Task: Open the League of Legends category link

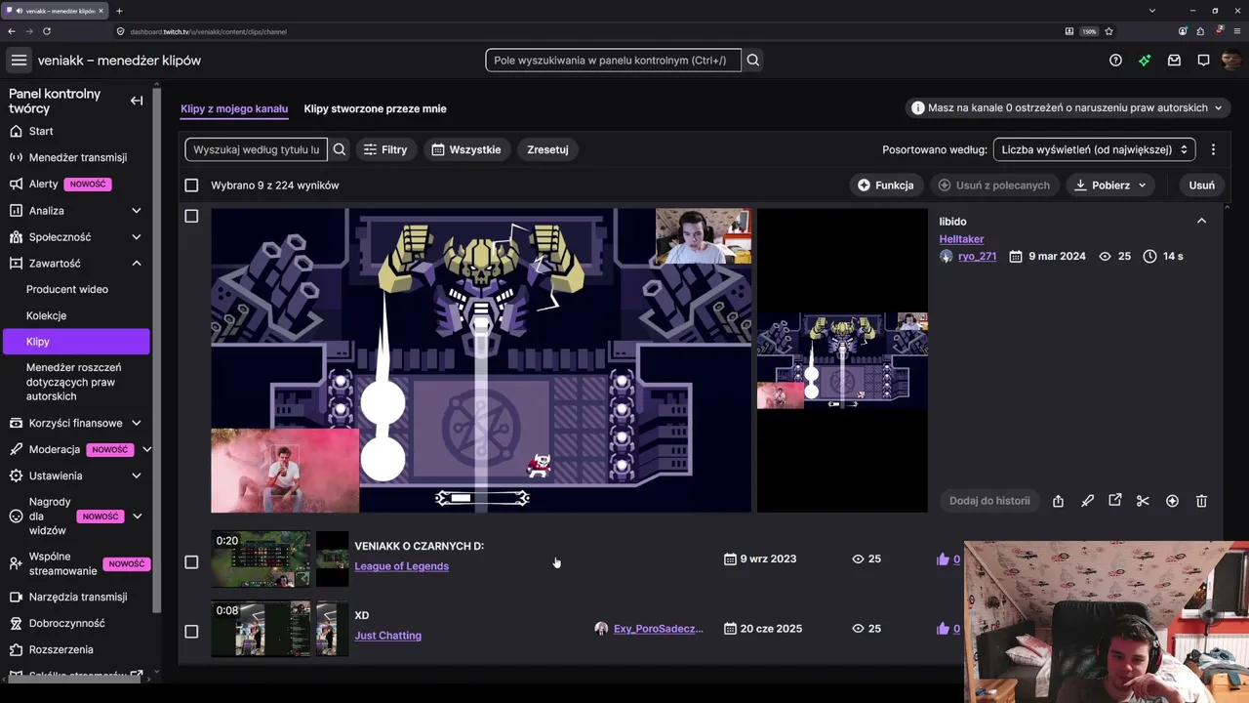Action: pyautogui.click(x=401, y=566)
